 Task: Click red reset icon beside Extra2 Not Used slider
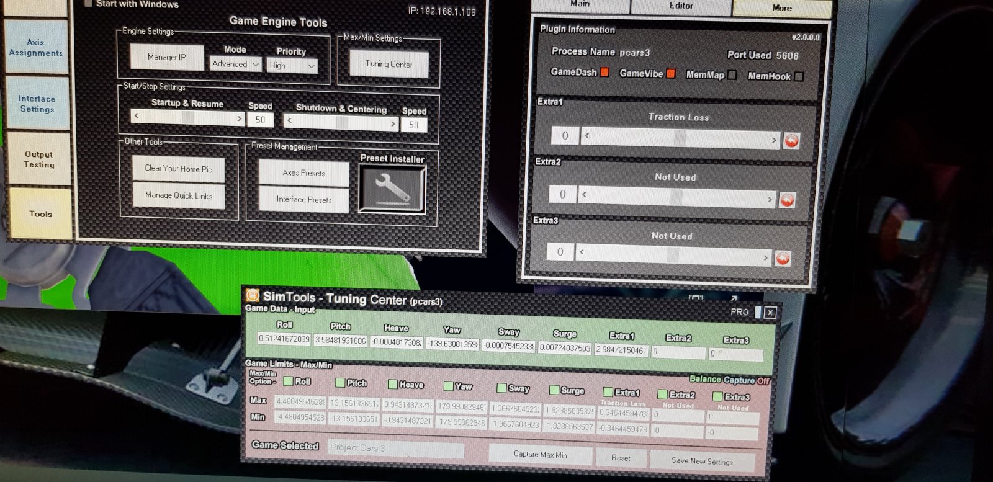787,200
